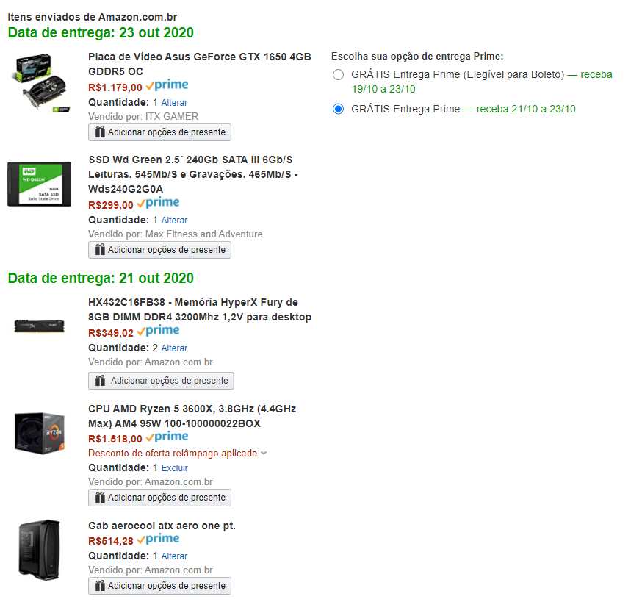Click gift icon for Aerocool case item
642x602 pixels.
click(x=100, y=586)
